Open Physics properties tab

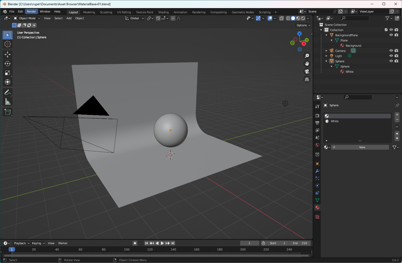point(317,186)
